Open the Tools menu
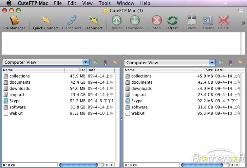The width and height of the screenshot is (247, 168). (x=104, y=3)
